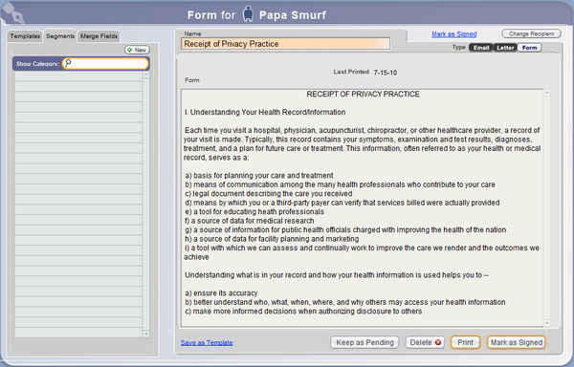Click the Mark as Signed link at top
Image resolution: width=574 pixels, height=367 pixels.
453,34
